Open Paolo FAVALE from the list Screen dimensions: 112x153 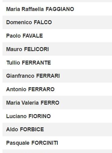[x=24, y=36]
